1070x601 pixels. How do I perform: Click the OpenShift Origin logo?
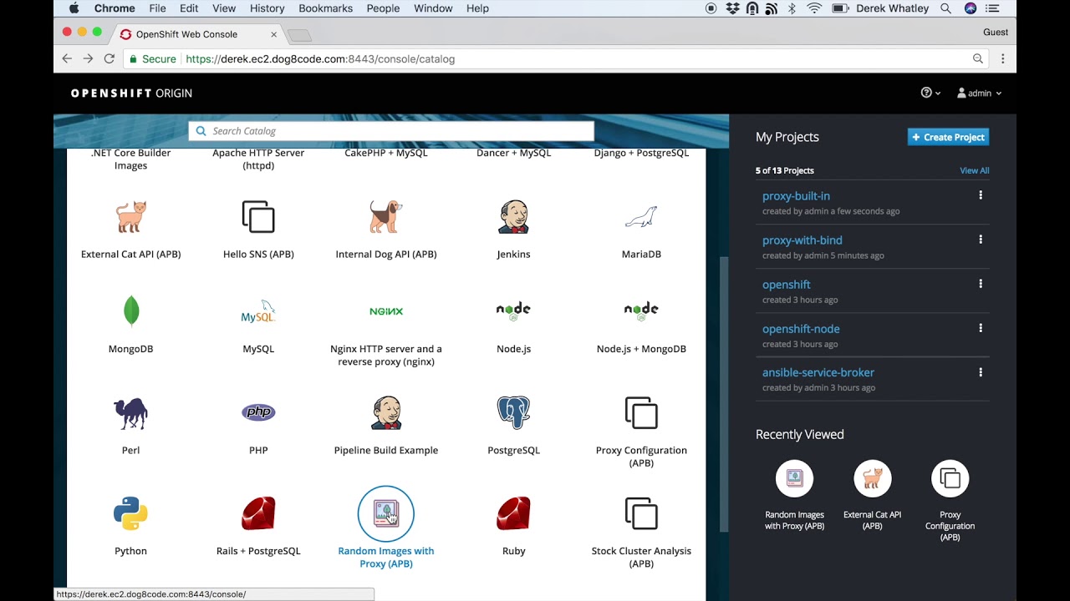tap(131, 93)
